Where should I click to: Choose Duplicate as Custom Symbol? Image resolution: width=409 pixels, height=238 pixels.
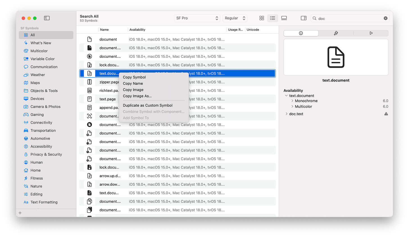tap(154, 106)
